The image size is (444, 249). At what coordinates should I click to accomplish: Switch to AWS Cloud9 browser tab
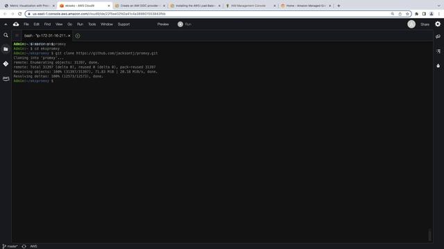click(84, 6)
